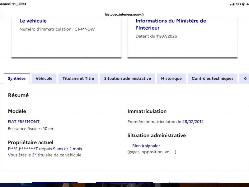The height and width of the screenshot is (187, 249).
Task: Open the Synthèse tab
Action: (x=17, y=79)
